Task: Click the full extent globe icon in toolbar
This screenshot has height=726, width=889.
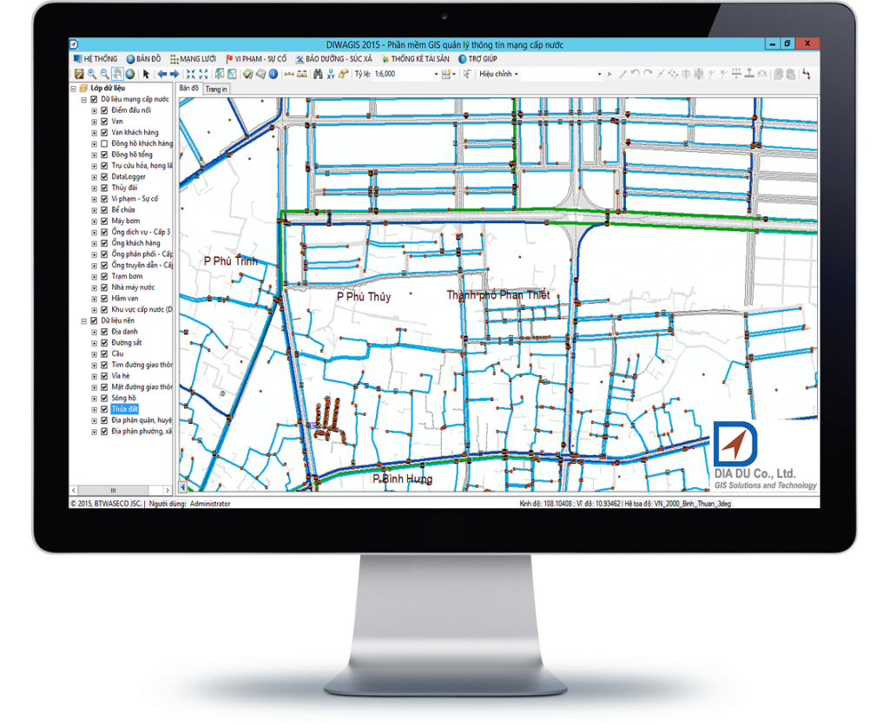Action: tap(130, 74)
